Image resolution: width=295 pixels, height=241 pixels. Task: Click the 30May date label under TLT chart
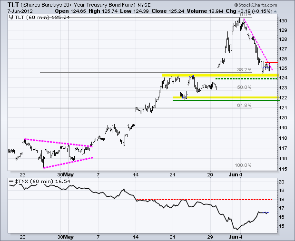pos(66,174)
